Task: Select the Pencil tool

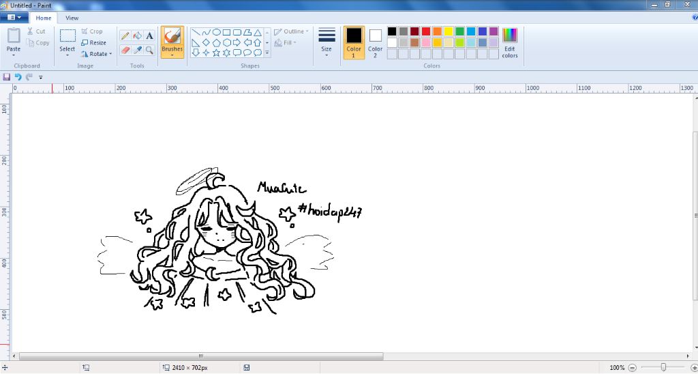Action: (x=125, y=35)
